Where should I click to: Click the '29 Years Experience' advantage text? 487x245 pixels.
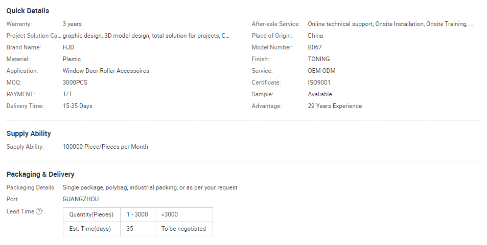tap(335, 106)
